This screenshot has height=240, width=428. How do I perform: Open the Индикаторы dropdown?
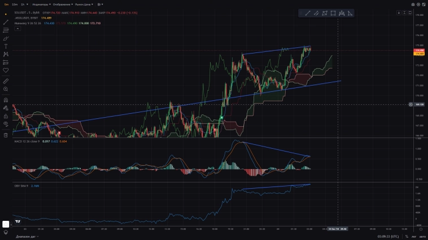pos(41,4)
